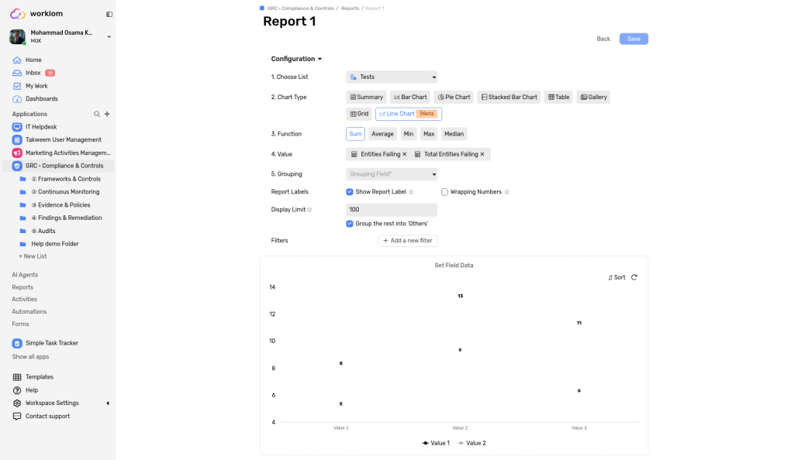This screenshot has width=794, height=460.
Task: Choose the Bar Chart type
Action: pyautogui.click(x=410, y=97)
